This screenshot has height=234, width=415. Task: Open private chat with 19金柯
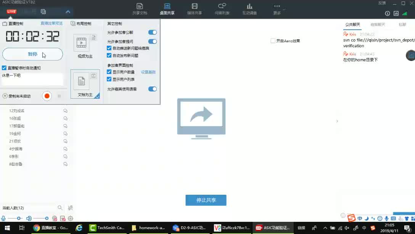pyautogui.click(x=65, y=134)
